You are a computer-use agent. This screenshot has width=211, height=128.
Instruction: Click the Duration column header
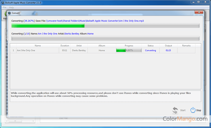coord(65,45)
